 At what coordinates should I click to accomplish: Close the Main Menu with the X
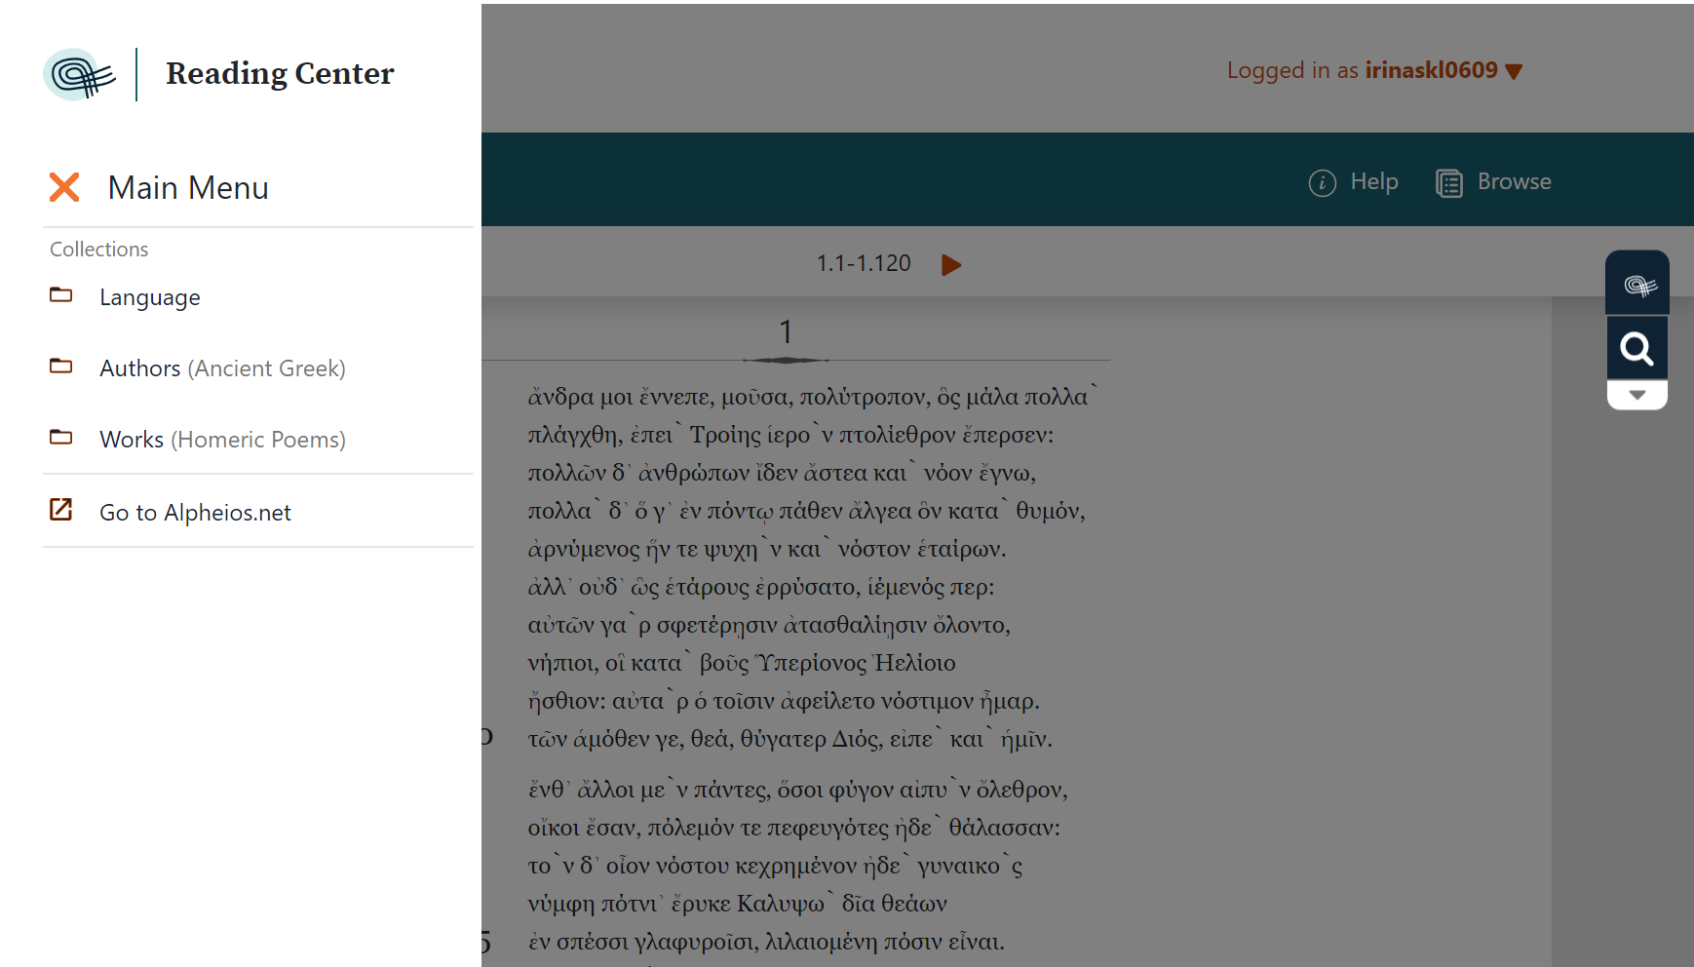click(x=64, y=187)
